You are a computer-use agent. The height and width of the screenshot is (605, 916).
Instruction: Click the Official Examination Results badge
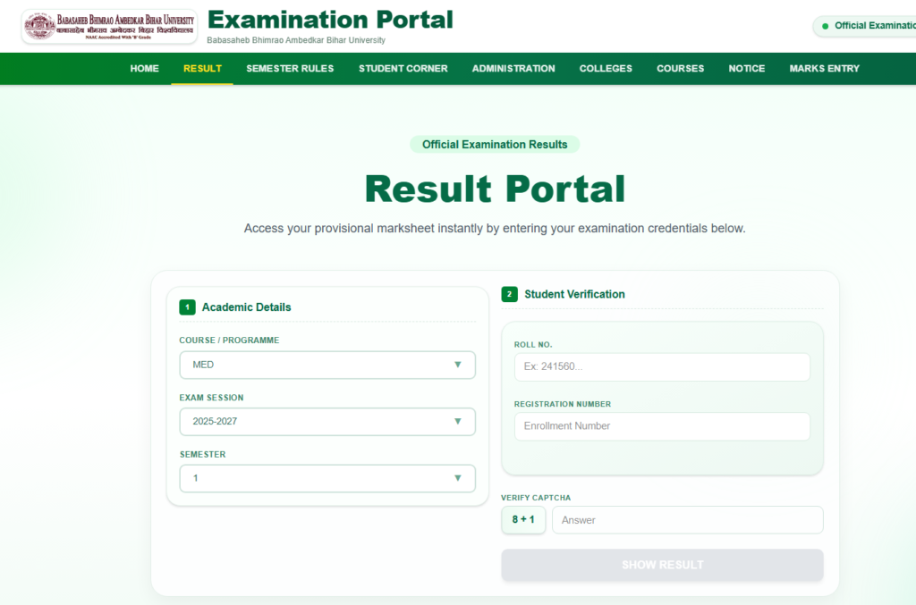(x=495, y=144)
